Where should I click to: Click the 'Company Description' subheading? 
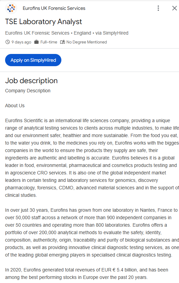(28, 91)
